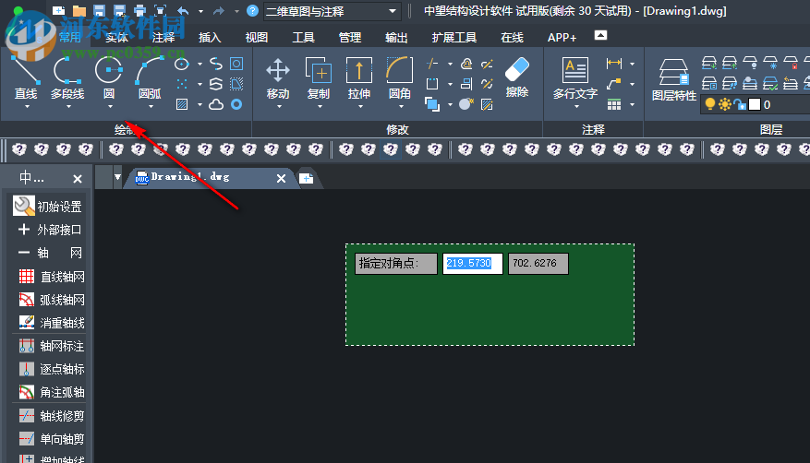Expand the 多段线 tool dropdown arrow
The image size is (810, 463).
tap(68, 107)
